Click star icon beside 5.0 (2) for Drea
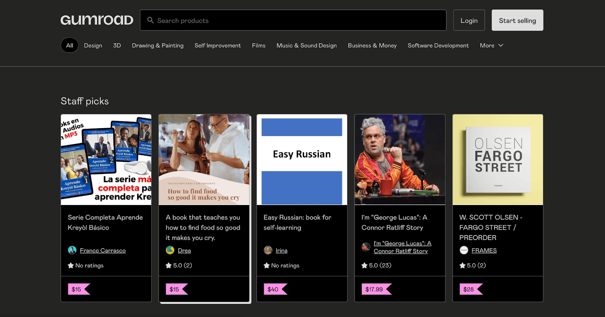Viewport: 605px width, 317px height. pos(169,266)
